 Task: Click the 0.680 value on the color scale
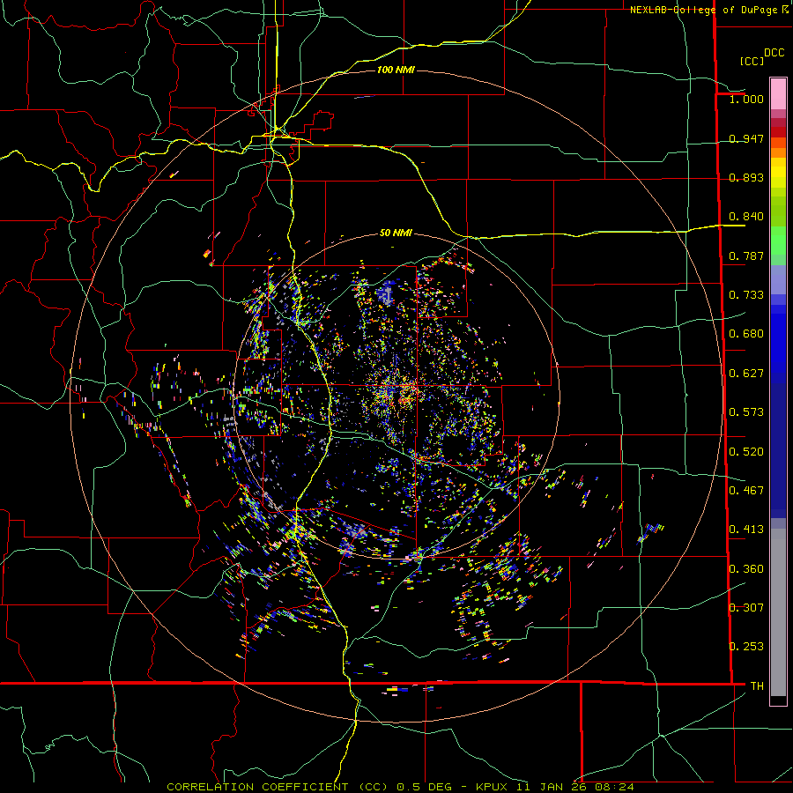[746, 334]
